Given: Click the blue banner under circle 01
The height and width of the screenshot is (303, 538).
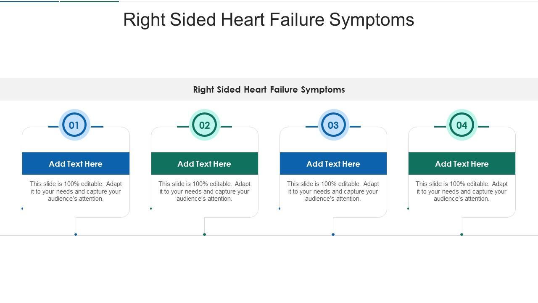Looking at the screenshot, I should click(x=76, y=164).
